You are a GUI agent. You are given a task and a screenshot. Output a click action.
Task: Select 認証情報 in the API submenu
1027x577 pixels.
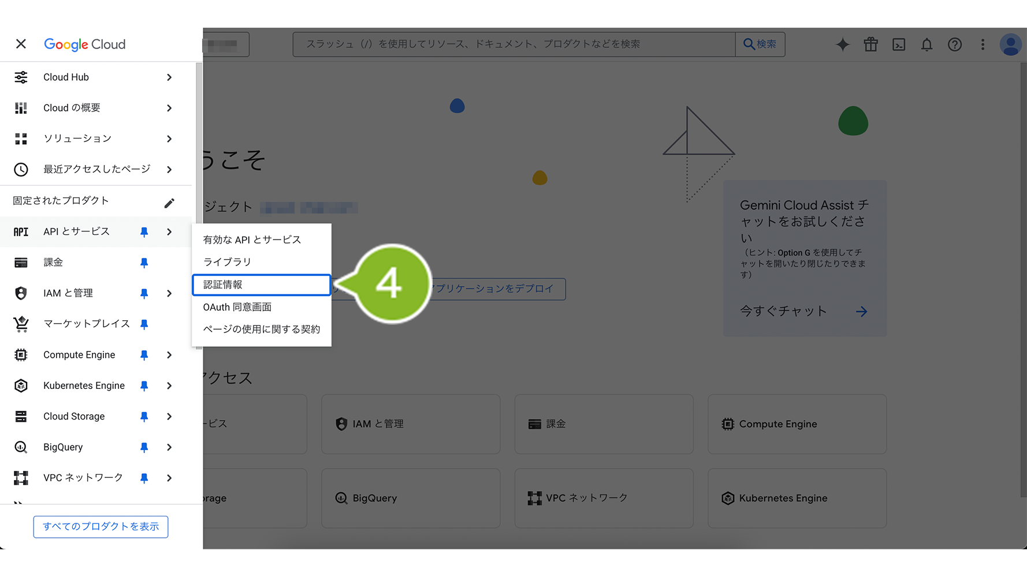click(261, 284)
